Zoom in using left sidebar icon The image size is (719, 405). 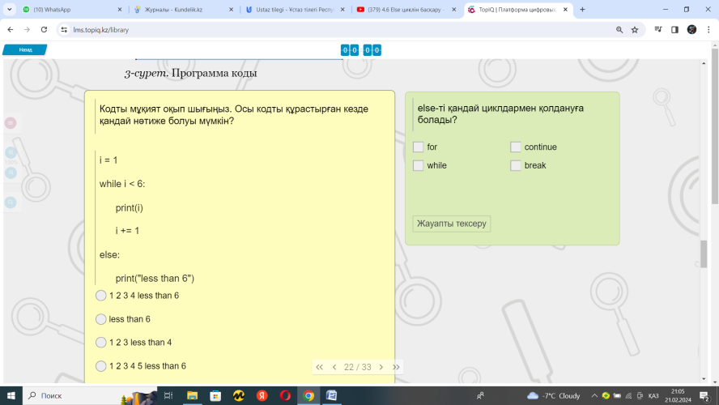click(x=11, y=152)
